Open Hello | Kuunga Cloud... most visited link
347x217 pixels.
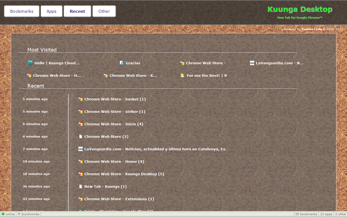click(57, 63)
